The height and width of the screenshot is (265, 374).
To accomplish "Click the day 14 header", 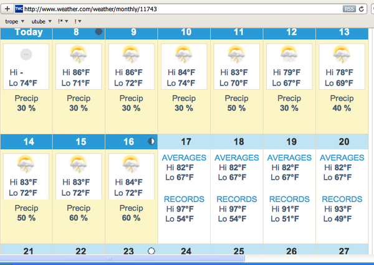I will click(x=26, y=142).
